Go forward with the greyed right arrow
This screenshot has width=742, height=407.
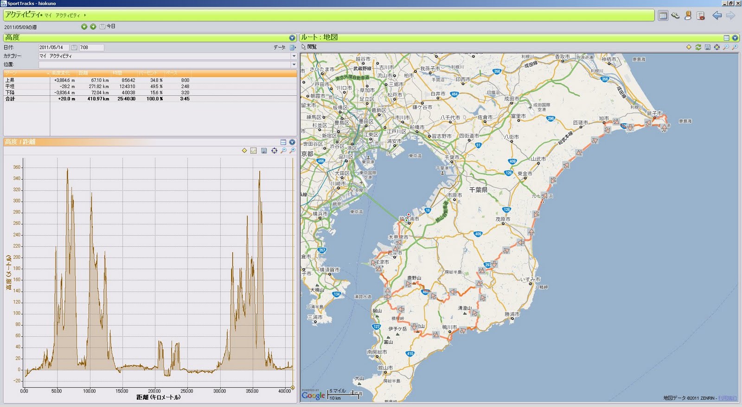click(730, 16)
